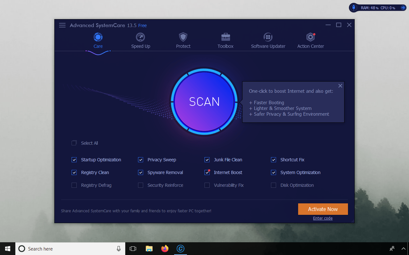This screenshot has width=409, height=255.
Task: Enable Registry Defrag checkbox
Action: [74, 185]
